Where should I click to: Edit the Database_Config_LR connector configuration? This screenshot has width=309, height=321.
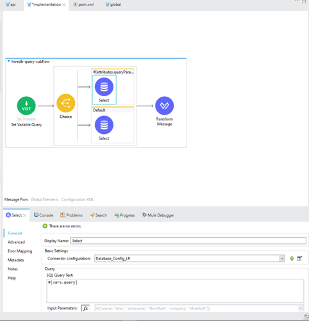[x=299, y=258]
